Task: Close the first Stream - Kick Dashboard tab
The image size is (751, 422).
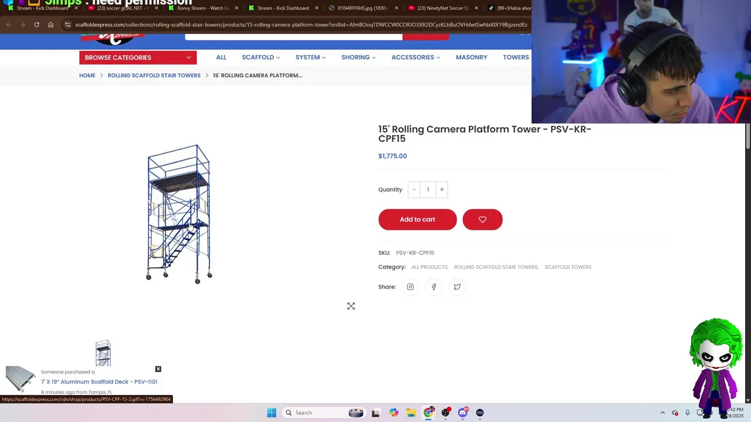Action: (x=76, y=8)
